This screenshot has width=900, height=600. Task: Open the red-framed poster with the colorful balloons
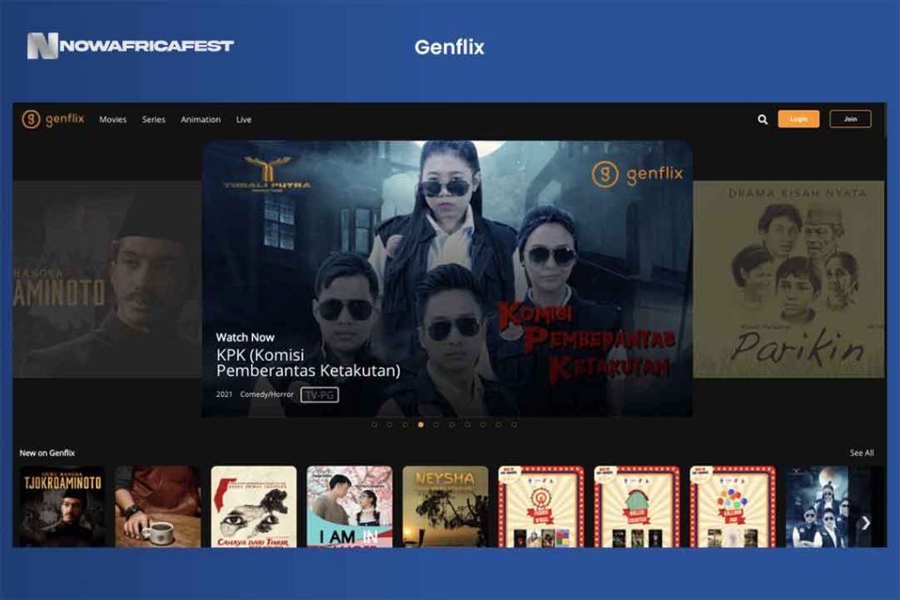pyautogui.click(x=732, y=507)
